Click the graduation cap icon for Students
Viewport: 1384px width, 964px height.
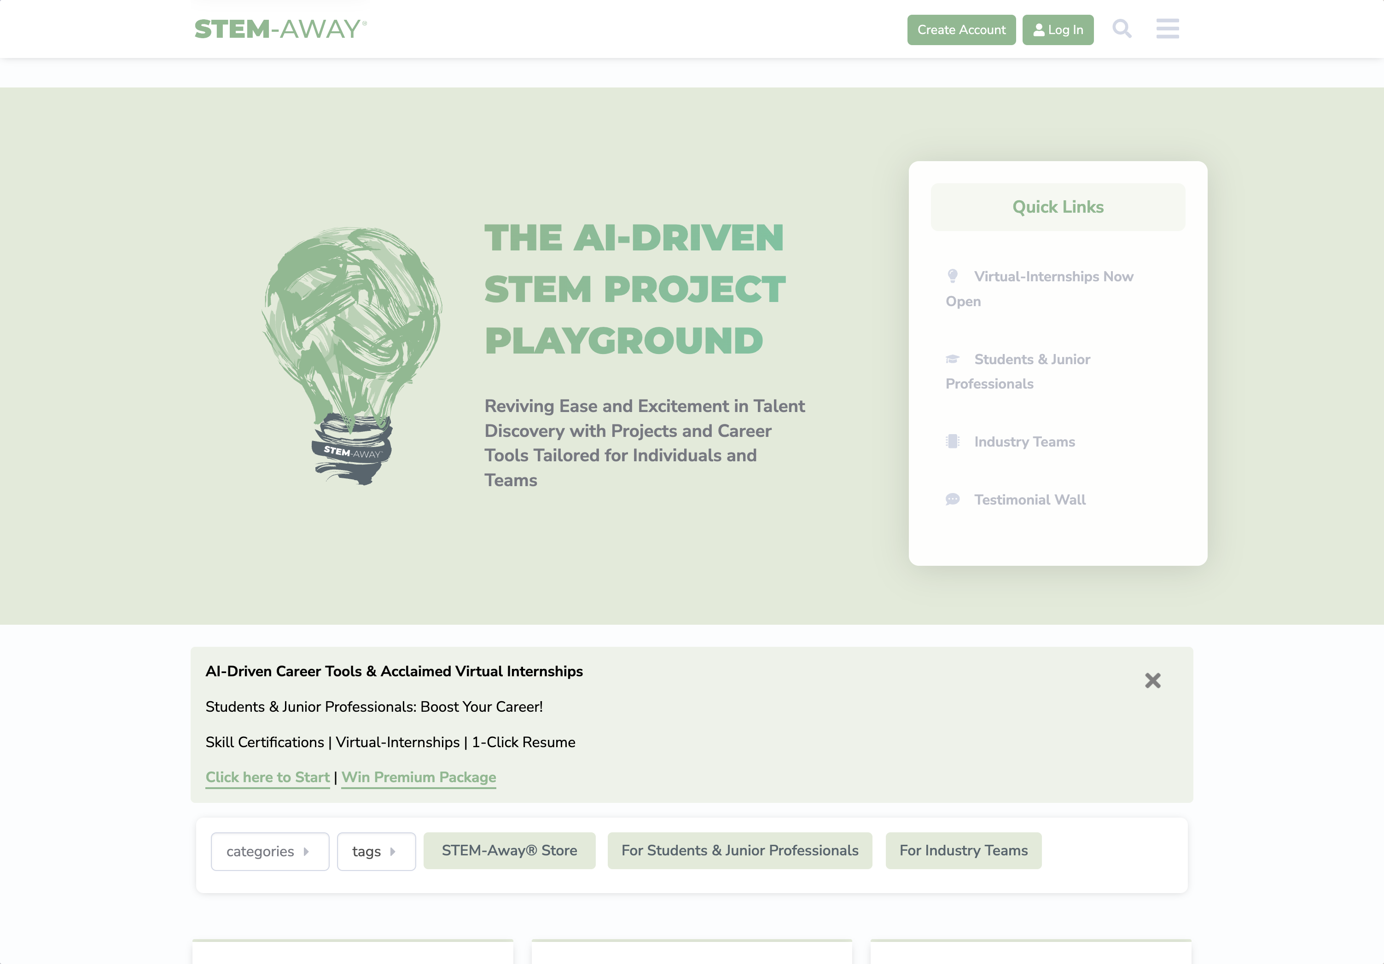[x=953, y=359]
